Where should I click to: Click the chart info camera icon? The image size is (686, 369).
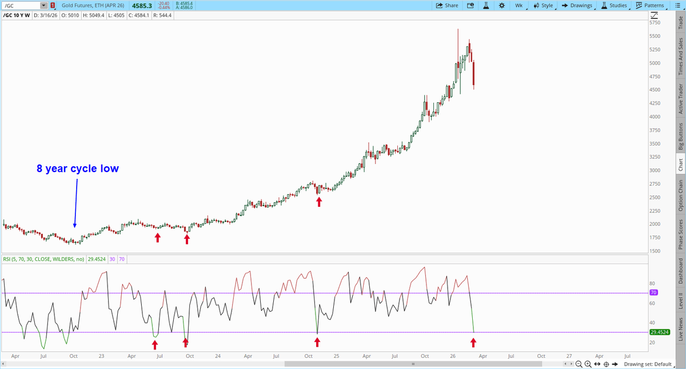click(x=470, y=5)
